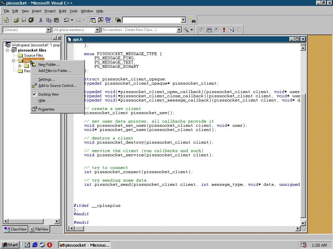
Task: Click the Build icon in build toolbar
Action: click(209, 30)
